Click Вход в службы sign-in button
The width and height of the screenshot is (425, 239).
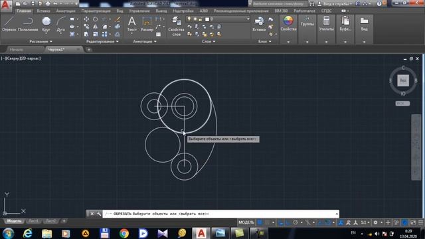click(337, 4)
